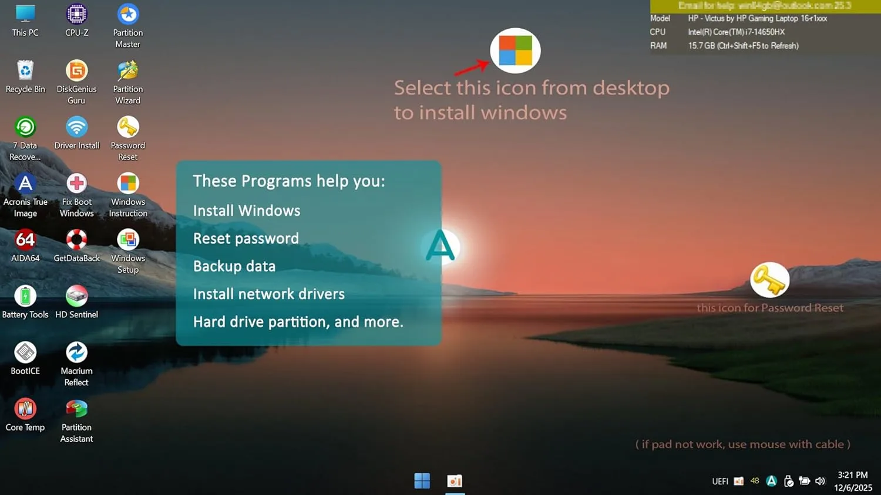Image resolution: width=881 pixels, height=495 pixels.
Task: Open the CPU-Z desktop icon
Action: pos(76,14)
